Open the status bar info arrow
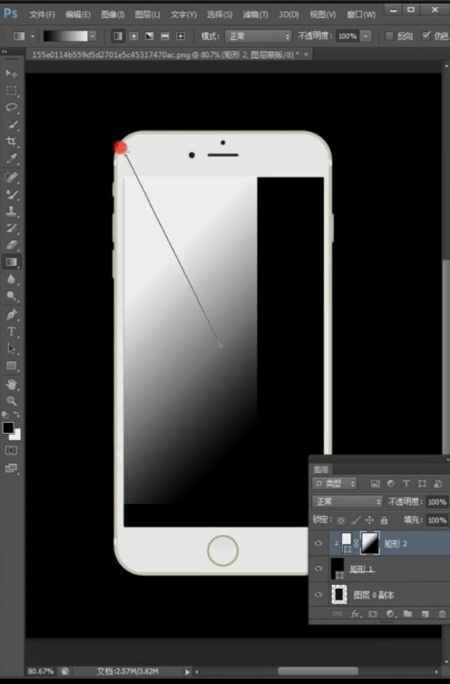The width and height of the screenshot is (450, 684). (x=187, y=672)
